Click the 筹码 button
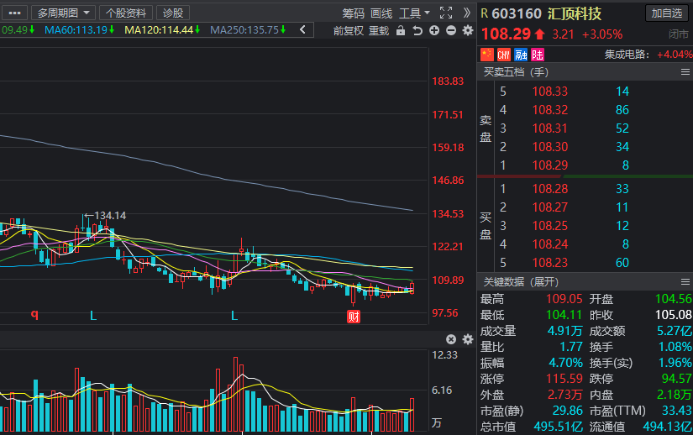693x435 pixels. click(353, 13)
